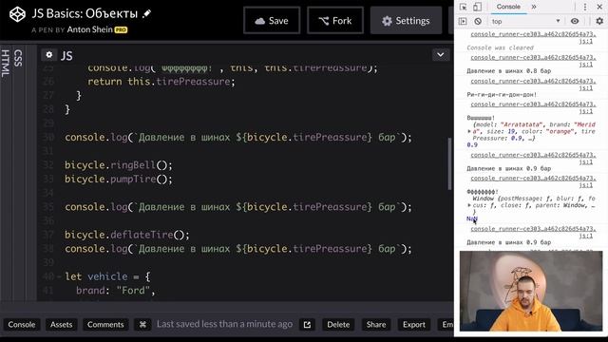Screen dimensions: 608x342
Task: Open the Export menu
Action: [414, 325]
